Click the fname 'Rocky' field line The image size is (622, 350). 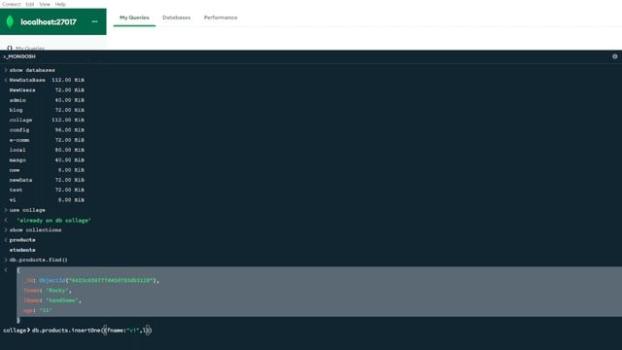point(48,291)
